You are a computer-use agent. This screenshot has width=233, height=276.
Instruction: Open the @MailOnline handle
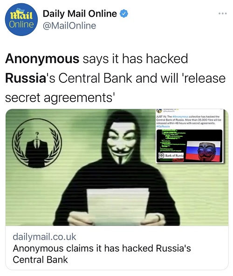coord(69,26)
